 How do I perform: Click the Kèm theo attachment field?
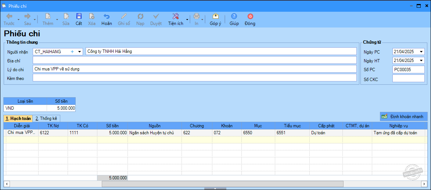[x=195, y=78]
